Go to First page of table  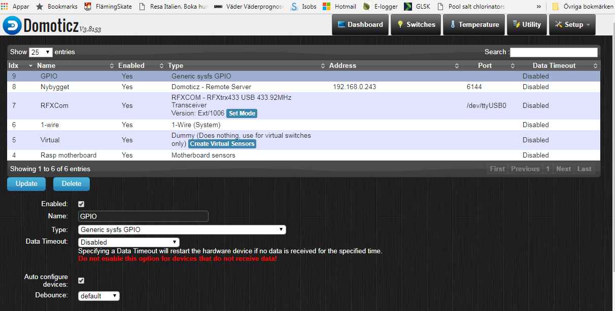click(x=497, y=169)
